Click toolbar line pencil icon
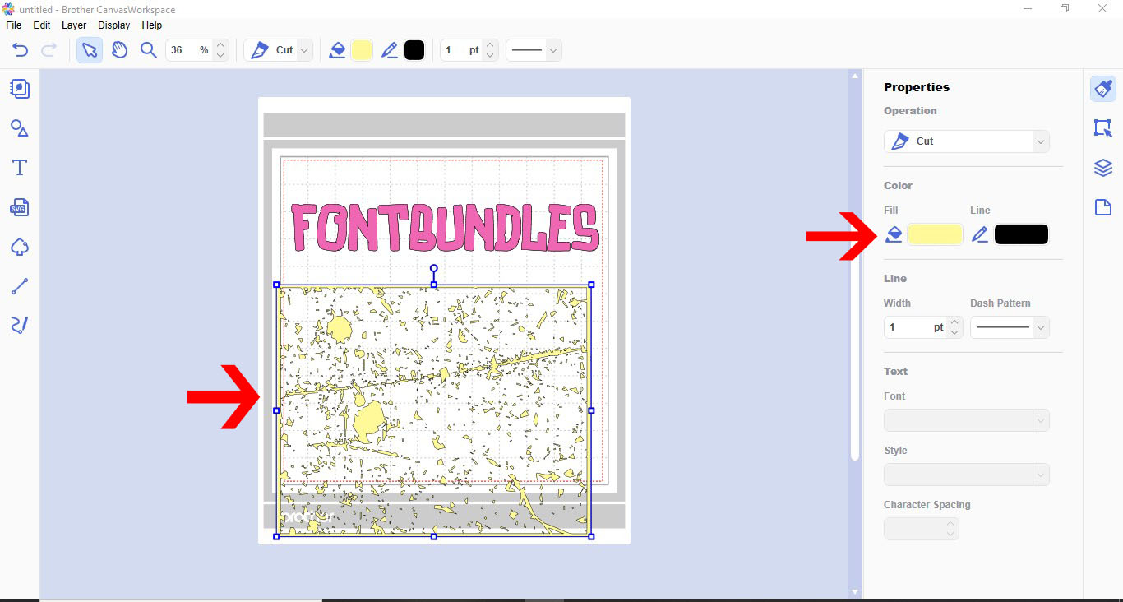The width and height of the screenshot is (1123, 602). pyautogui.click(x=390, y=50)
